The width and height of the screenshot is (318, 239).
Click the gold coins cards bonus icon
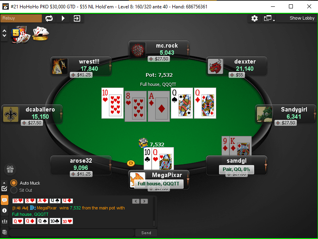[x=41, y=34]
